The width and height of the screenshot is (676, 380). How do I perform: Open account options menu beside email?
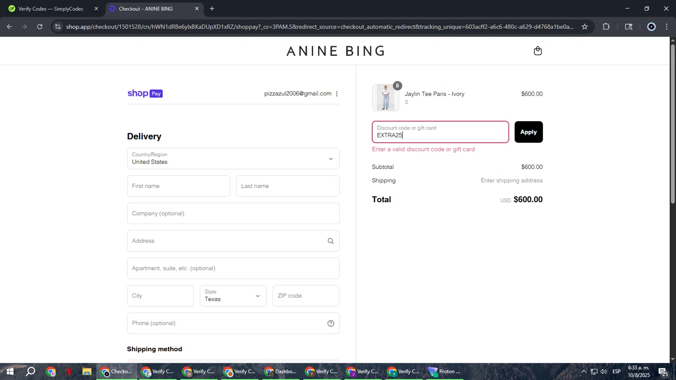click(x=337, y=94)
